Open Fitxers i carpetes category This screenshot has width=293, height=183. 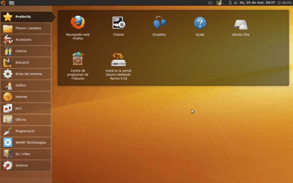(x=26, y=28)
